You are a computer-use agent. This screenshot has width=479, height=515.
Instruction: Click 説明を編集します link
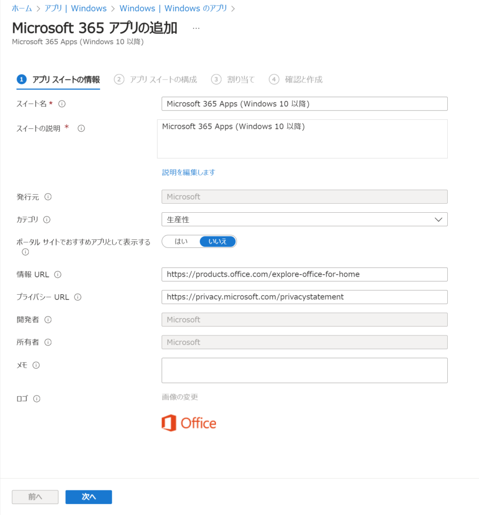[x=189, y=173]
